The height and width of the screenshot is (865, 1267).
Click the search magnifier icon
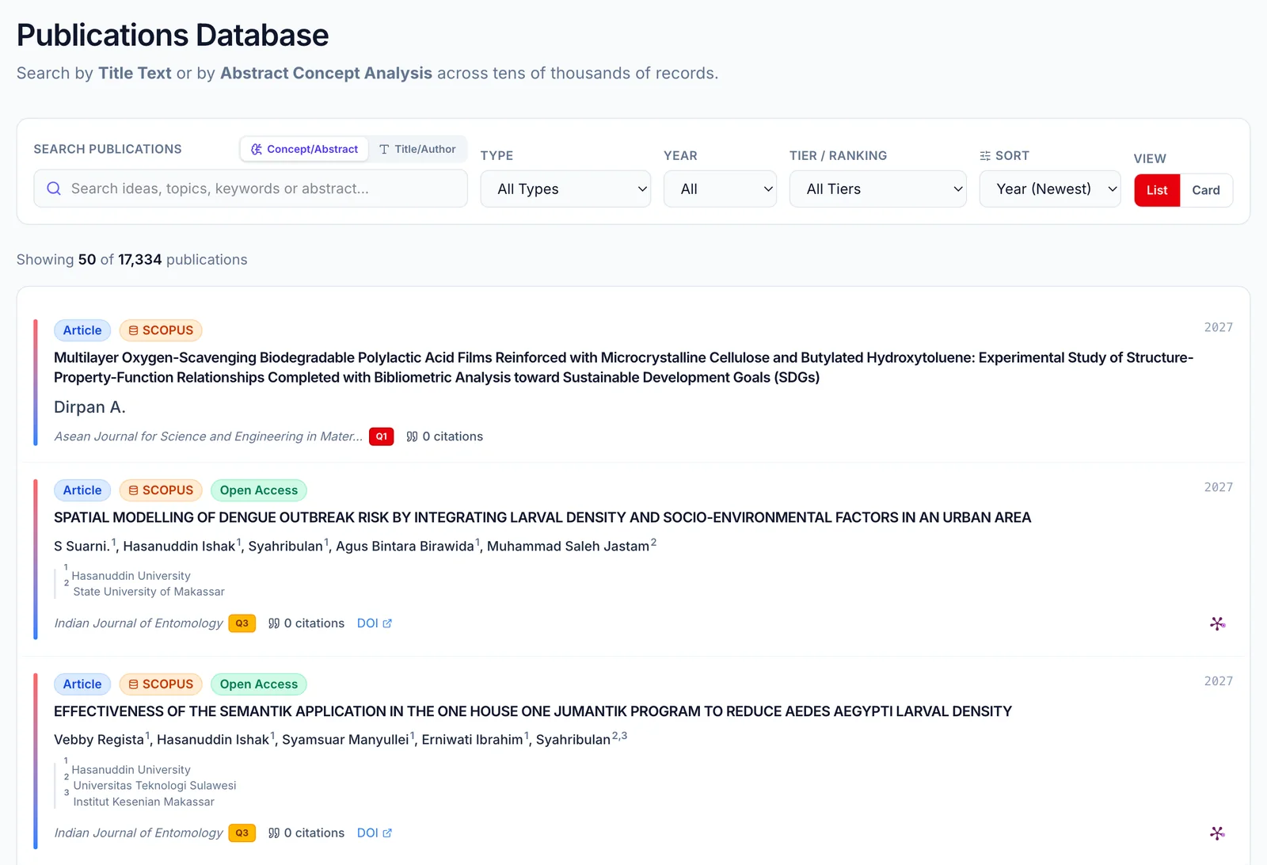tap(54, 189)
